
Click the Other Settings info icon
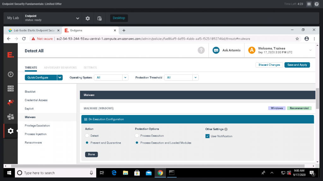pyautogui.click(x=226, y=129)
